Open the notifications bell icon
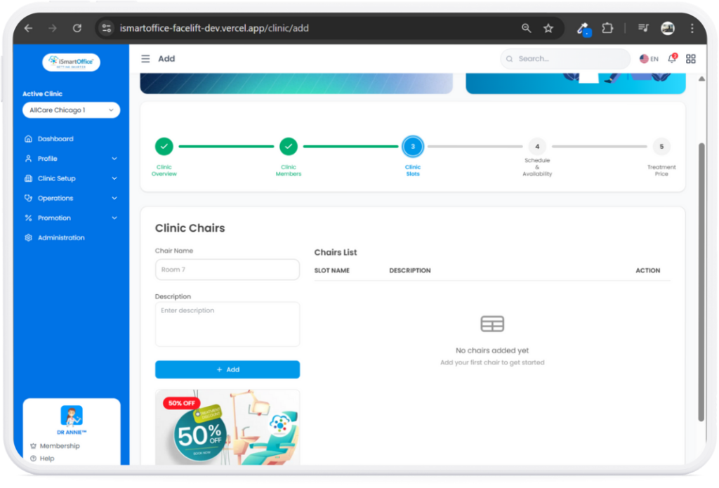The image size is (719, 488). click(x=672, y=59)
